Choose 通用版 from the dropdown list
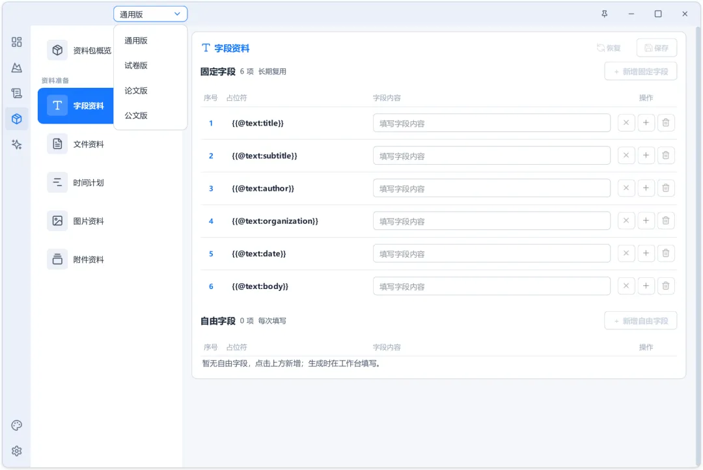The width and height of the screenshot is (703, 470). (x=150, y=40)
